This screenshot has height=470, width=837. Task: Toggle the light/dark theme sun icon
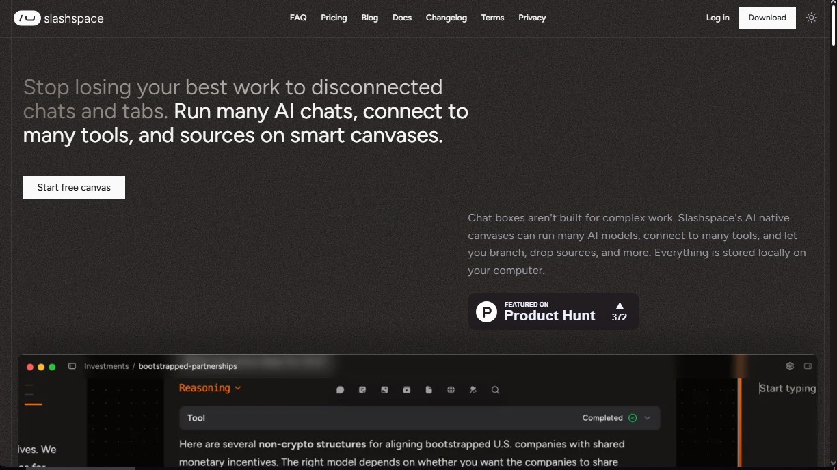(812, 18)
